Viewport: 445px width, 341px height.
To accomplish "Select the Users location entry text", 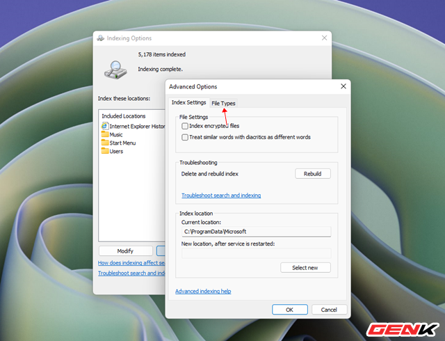I will (x=116, y=152).
